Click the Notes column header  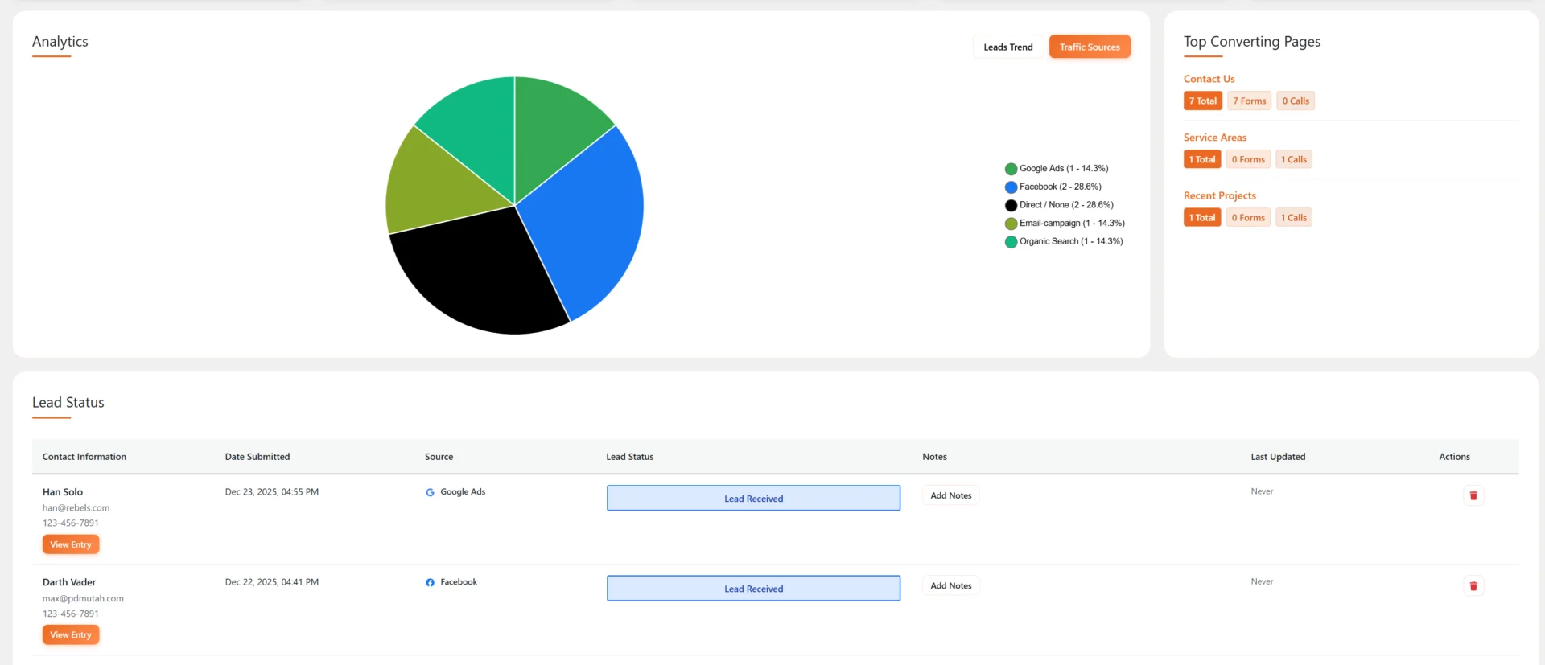tap(934, 457)
